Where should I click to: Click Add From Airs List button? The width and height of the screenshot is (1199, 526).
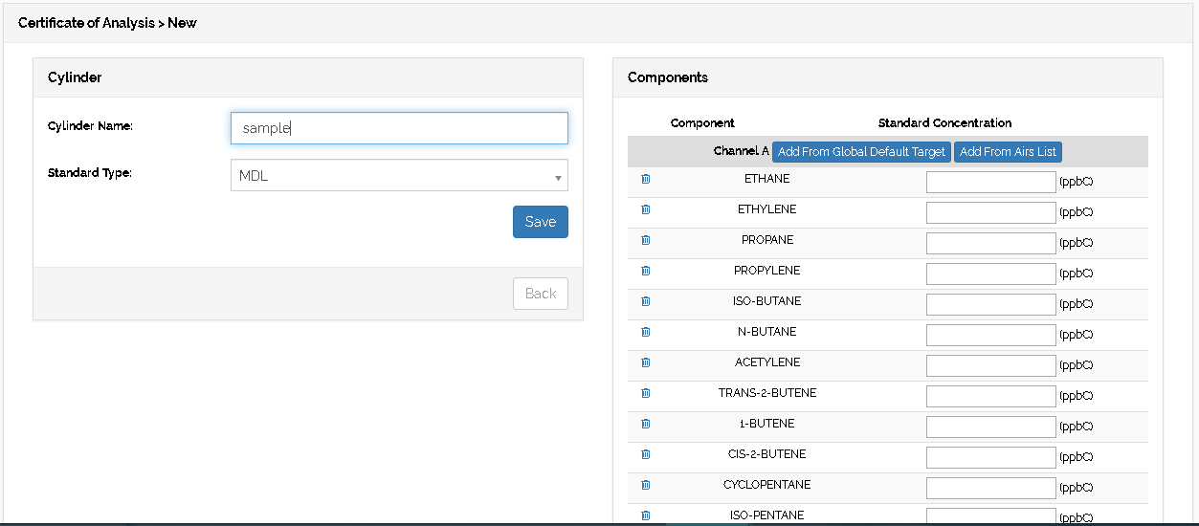pos(1008,152)
